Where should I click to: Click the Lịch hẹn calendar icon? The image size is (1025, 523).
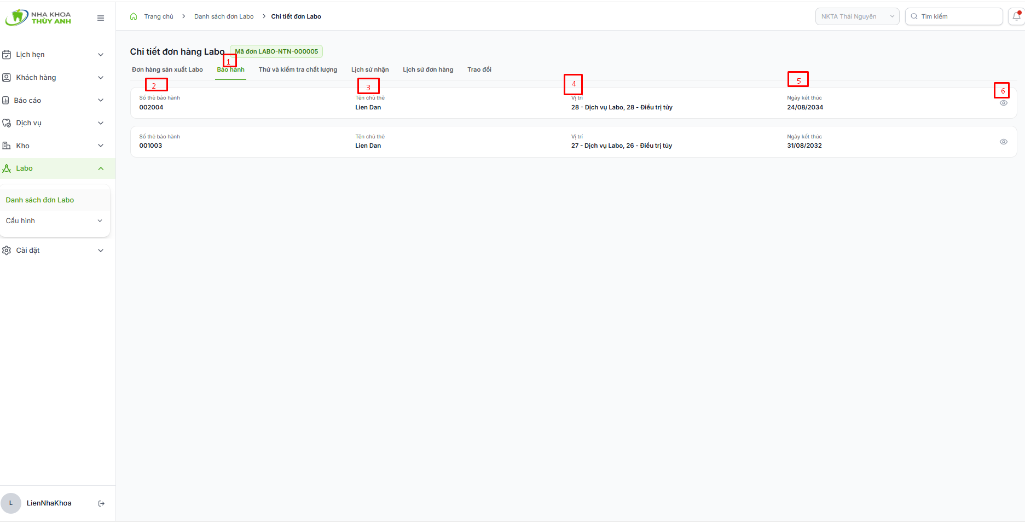click(x=7, y=55)
